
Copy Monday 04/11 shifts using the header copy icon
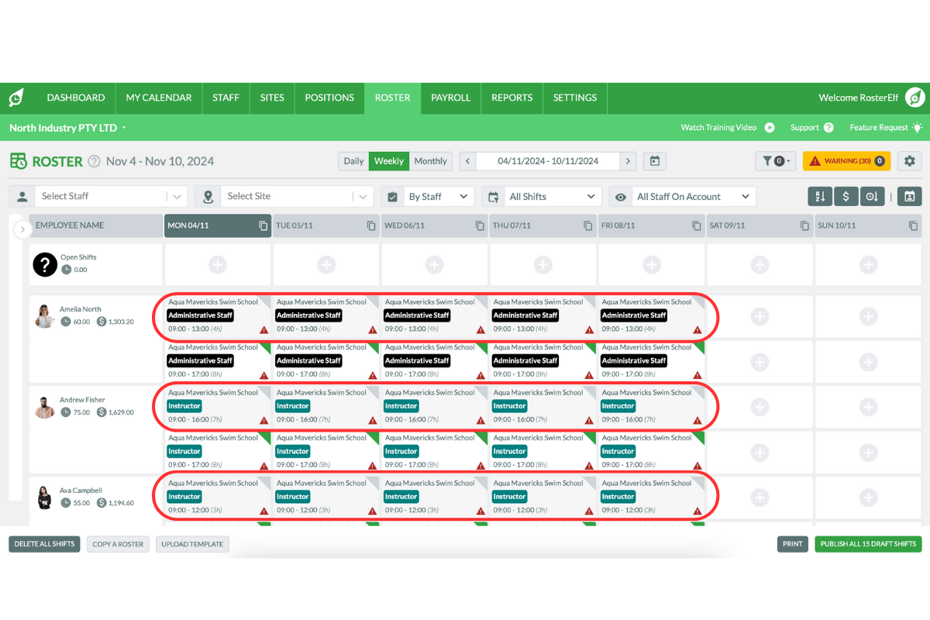click(x=263, y=226)
